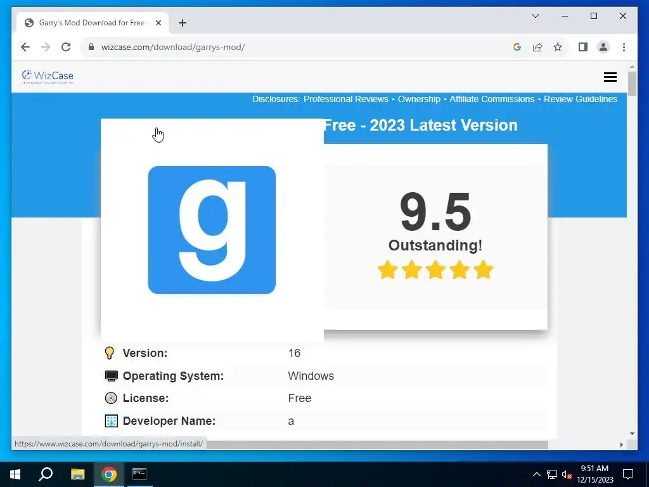Click the Operating System: label
This screenshot has width=649, height=487.
click(173, 375)
